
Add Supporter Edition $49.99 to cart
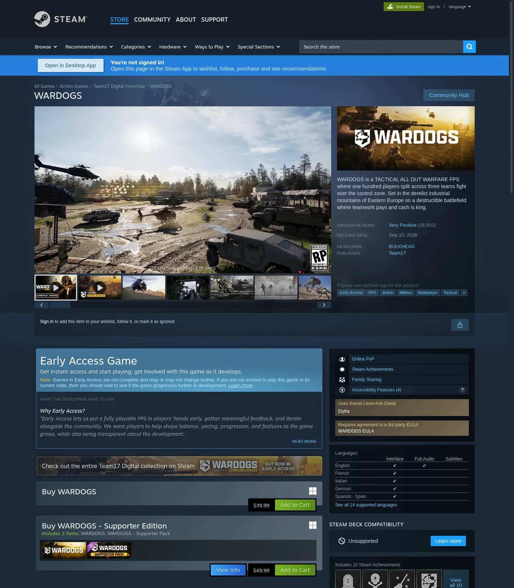(x=295, y=570)
